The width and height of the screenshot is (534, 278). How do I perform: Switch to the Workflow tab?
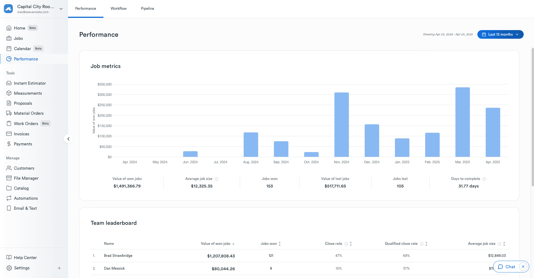[119, 9]
